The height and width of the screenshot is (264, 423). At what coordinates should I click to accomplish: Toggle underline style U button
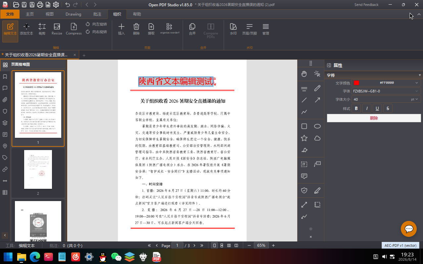tap(377, 108)
